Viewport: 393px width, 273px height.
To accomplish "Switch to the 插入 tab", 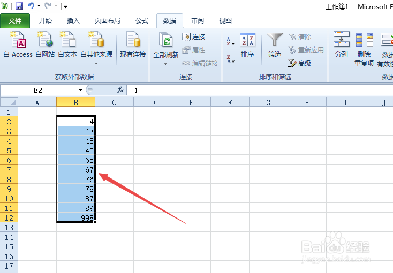I will point(73,21).
